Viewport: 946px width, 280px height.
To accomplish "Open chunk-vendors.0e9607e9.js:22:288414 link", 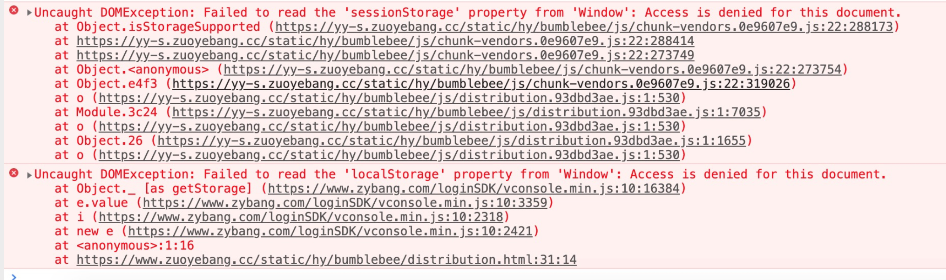I will tap(385, 41).
